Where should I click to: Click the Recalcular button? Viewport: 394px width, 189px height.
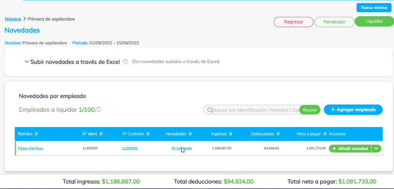coord(334,22)
